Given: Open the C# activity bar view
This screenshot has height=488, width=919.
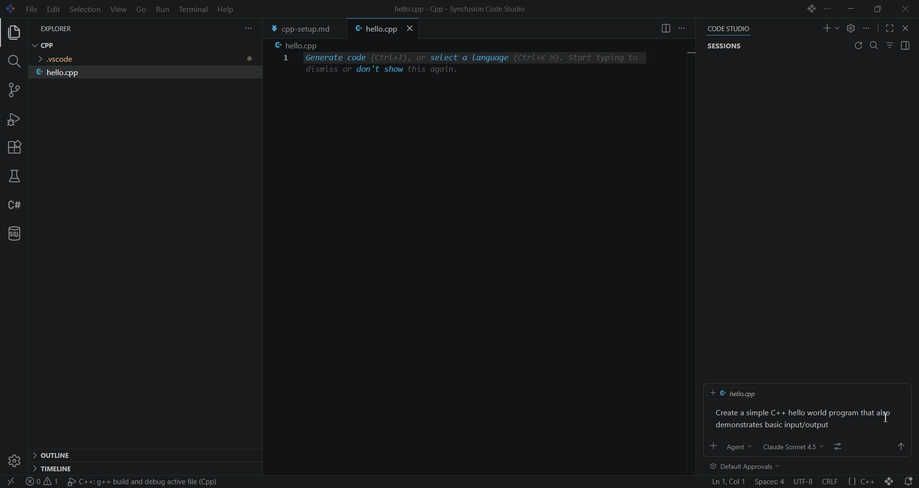Looking at the screenshot, I should coord(14,205).
